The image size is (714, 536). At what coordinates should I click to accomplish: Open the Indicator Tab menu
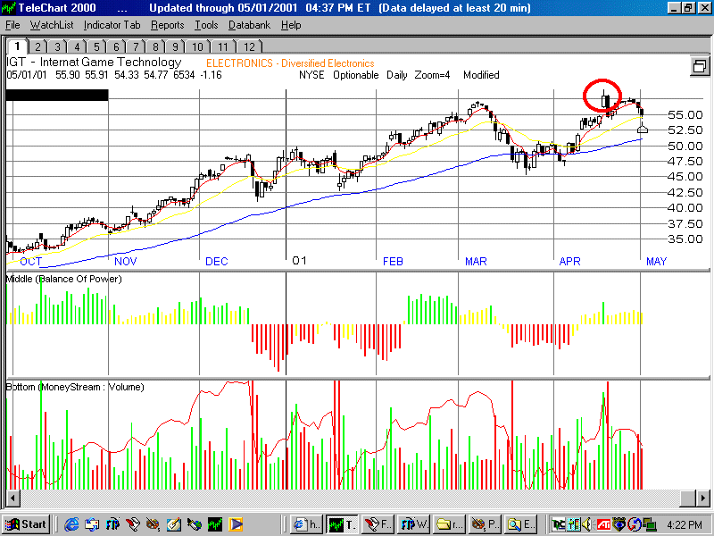click(112, 25)
